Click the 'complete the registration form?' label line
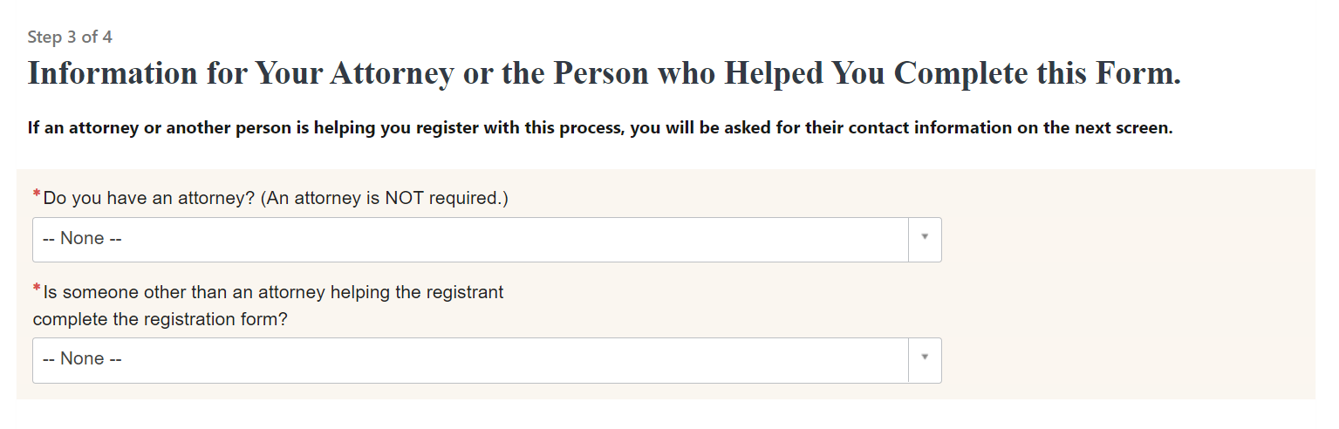The height and width of the screenshot is (429, 1339). [161, 319]
